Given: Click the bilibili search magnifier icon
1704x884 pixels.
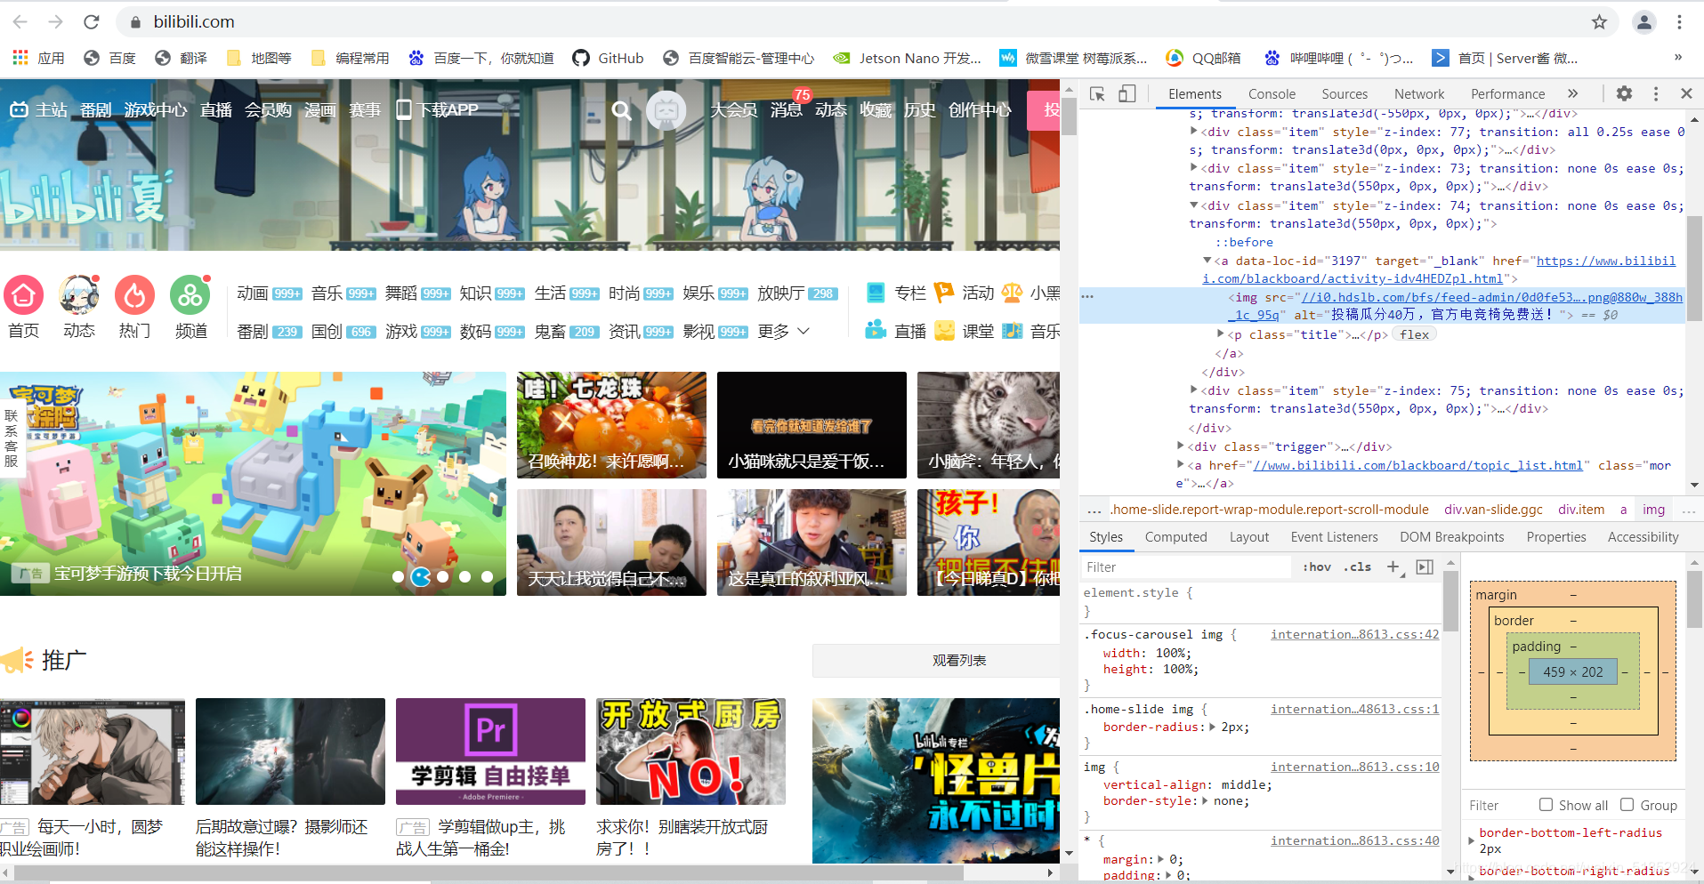Looking at the screenshot, I should point(622,111).
